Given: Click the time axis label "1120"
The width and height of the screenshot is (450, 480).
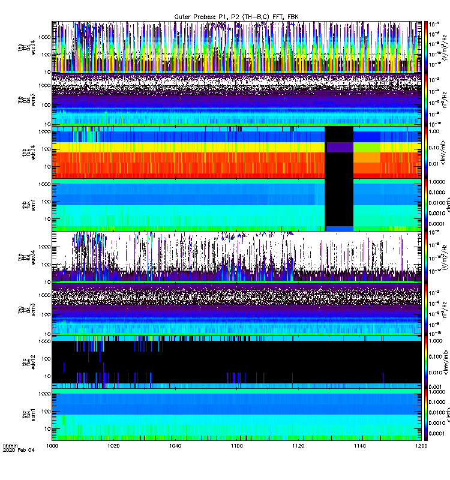Looking at the screenshot, I should coord(298,446).
